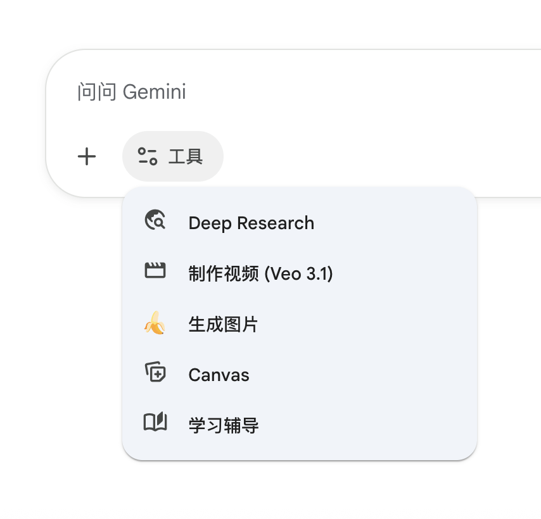
Task: Click the clapperboard video icon
Action: point(155,271)
